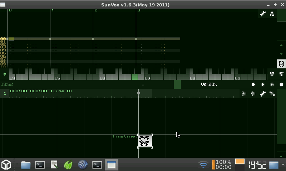Play the C9 piano key
286x171 pixels.
(x=237, y=78)
